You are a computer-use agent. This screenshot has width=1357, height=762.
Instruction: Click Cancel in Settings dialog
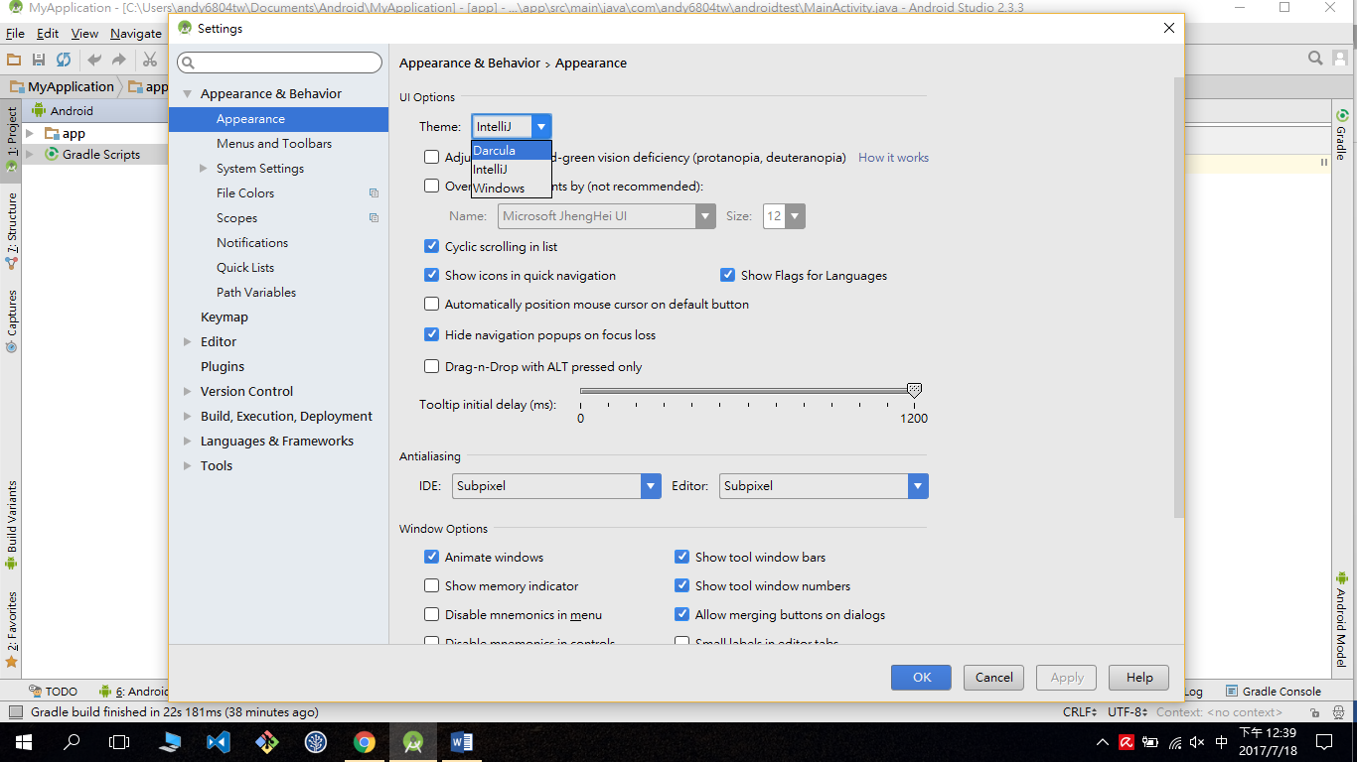point(993,678)
